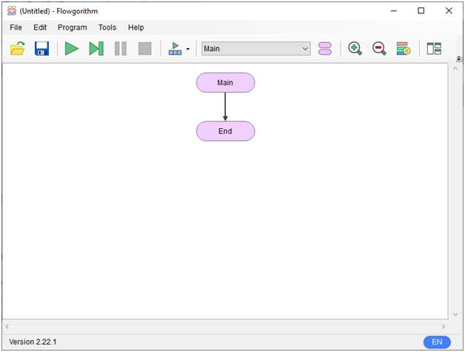Image resolution: width=465 pixels, height=352 pixels.
Task: Step through the program with Step icon
Action: [96, 48]
